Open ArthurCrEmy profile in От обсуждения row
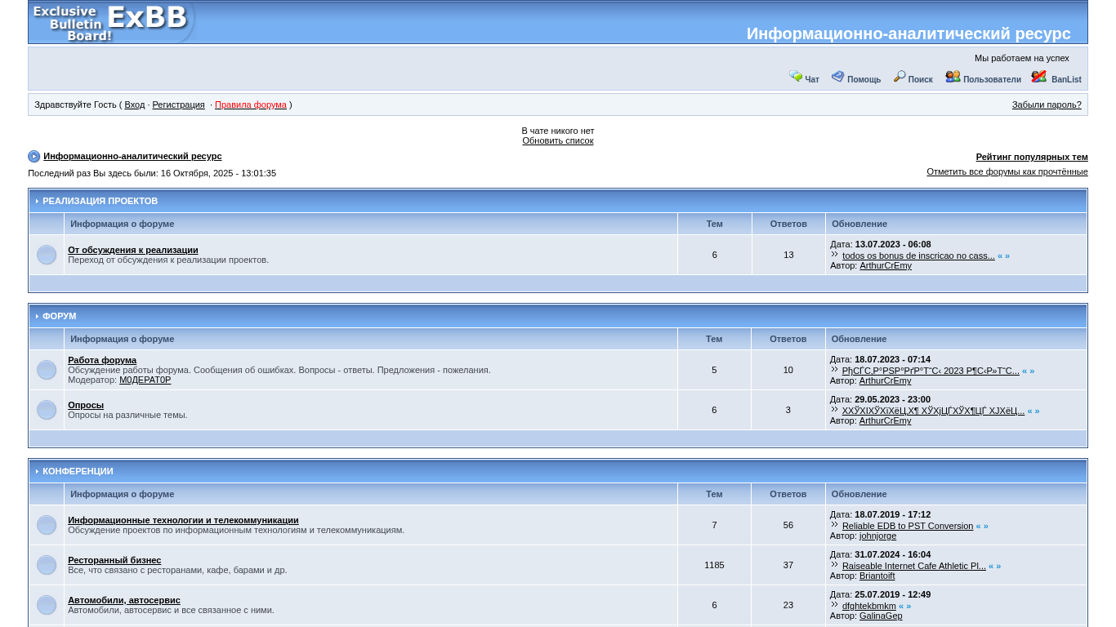The width and height of the screenshot is (1116, 627). pyautogui.click(x=886, y=265)
